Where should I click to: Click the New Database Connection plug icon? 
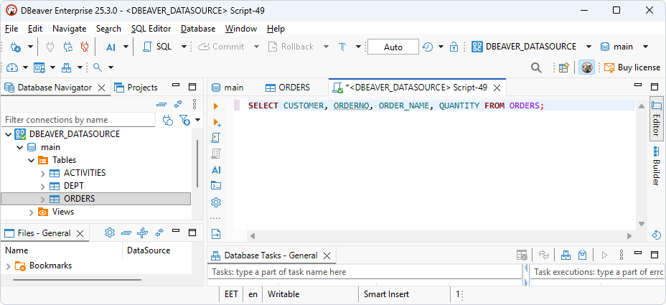point(15,47)
